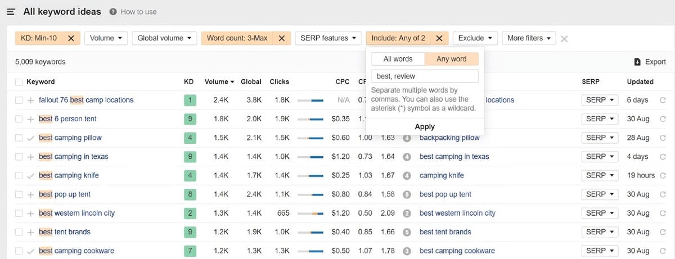
Task: Add best 6 person tent to list
Action: (31, 119)
